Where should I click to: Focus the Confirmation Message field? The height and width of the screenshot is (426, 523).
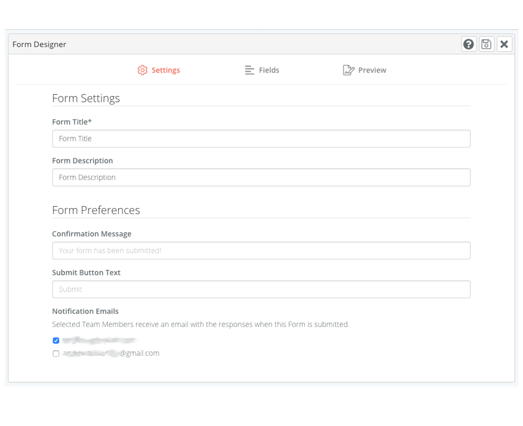pos(261,250)
